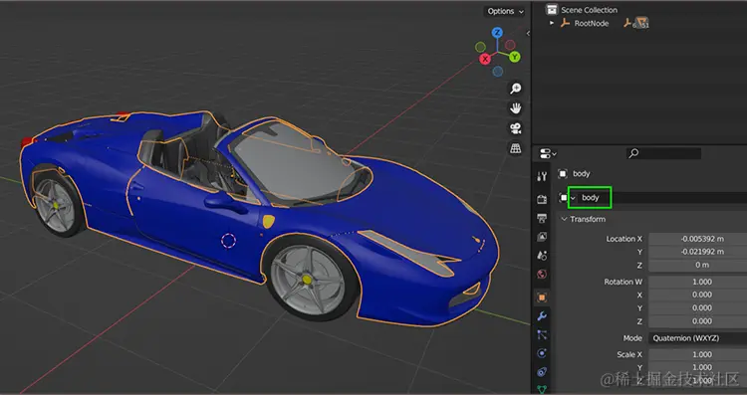Image resolution: width=747 pixels, height=395 pixels.
Task: Click the zoom magnifier icon in the viewport
Action: pyautogui.click(x=516, y=89)
